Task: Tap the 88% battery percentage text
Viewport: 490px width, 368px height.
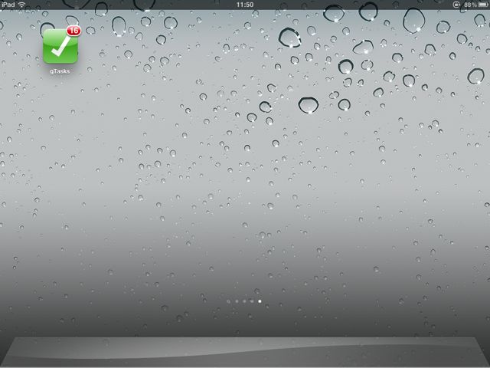Action: click(470, 5)
